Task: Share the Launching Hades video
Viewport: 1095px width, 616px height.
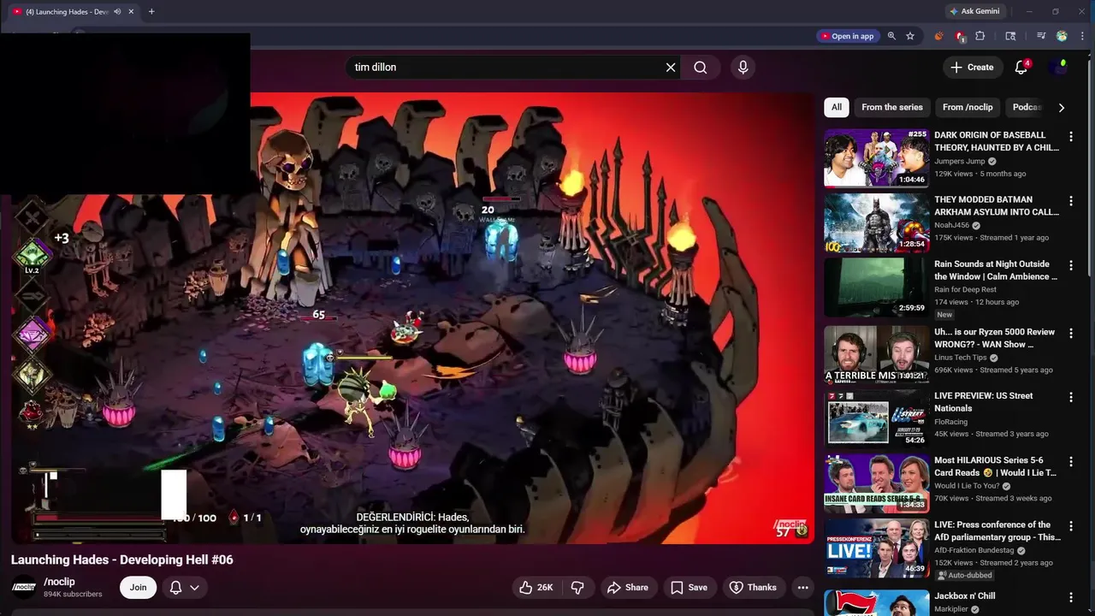Action: click(628, 588)
